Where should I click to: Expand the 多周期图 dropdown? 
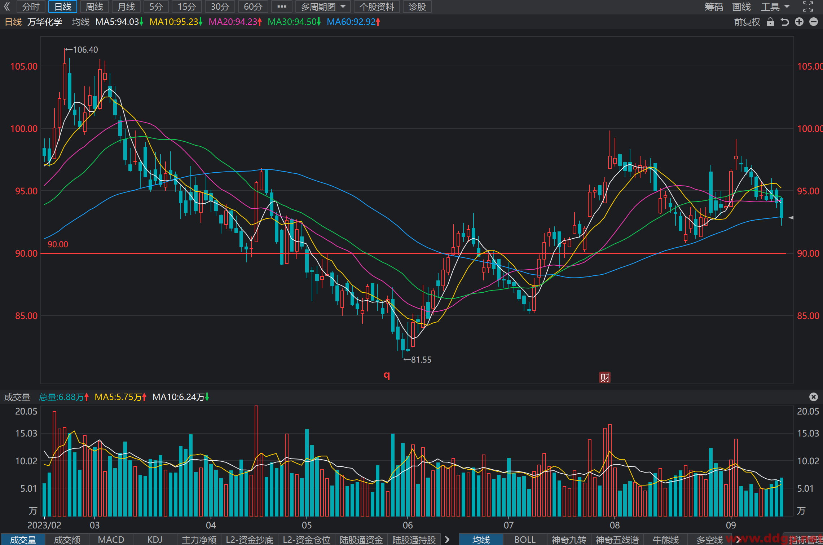[x=323, y=7]
